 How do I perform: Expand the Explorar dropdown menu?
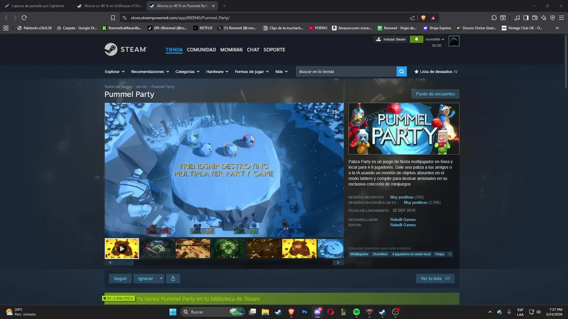point(114,71)
